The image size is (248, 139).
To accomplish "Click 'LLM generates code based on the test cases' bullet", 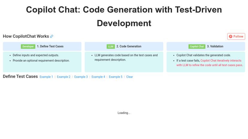I will tap(126, 57).
